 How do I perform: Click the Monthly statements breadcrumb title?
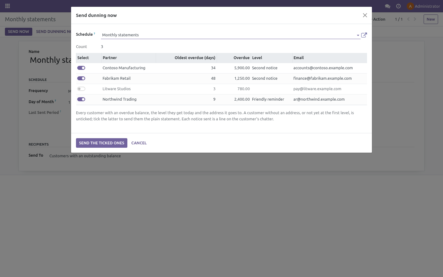pyautogui.click(x=30, y=19)
